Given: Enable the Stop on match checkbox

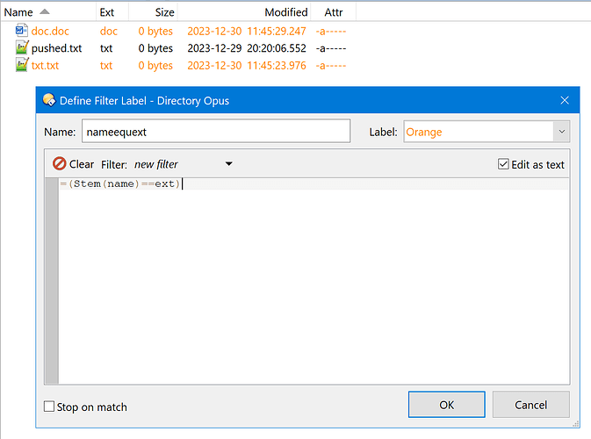Looking at the screenshot, I should (49, 407).
